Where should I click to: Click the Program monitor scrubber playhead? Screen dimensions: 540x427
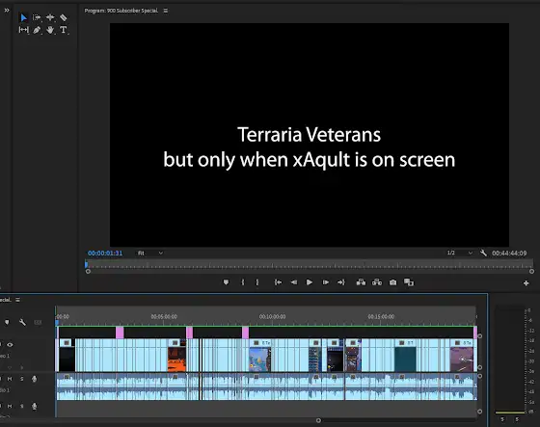(x=86, y=264)
